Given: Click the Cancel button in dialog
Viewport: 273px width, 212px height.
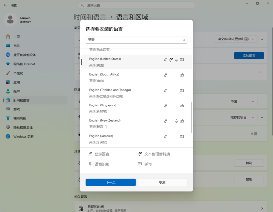Looking at the screenshot, I should pos(162,182).
